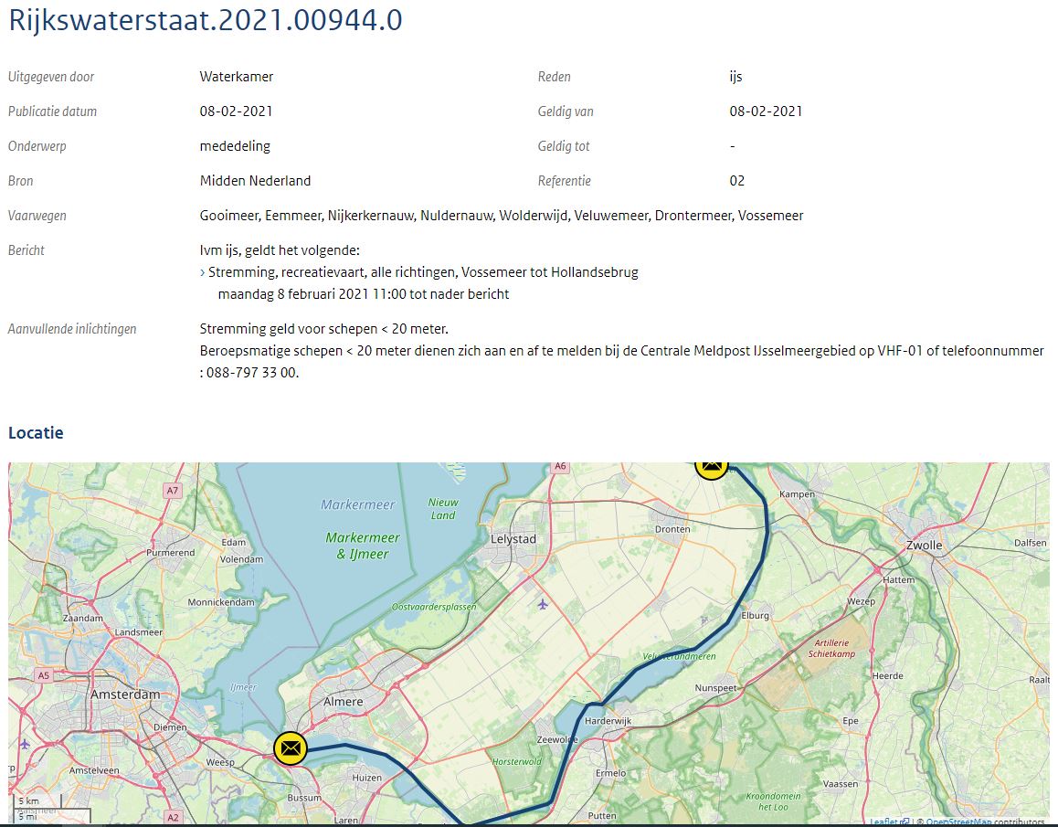Screen dimensions: 1058x827
Task: Select the Bron value Midden Nederland
Action: point(255,180)
